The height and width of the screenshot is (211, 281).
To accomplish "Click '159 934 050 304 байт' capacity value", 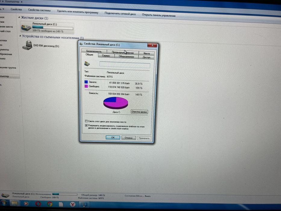I will click(119, 94).
